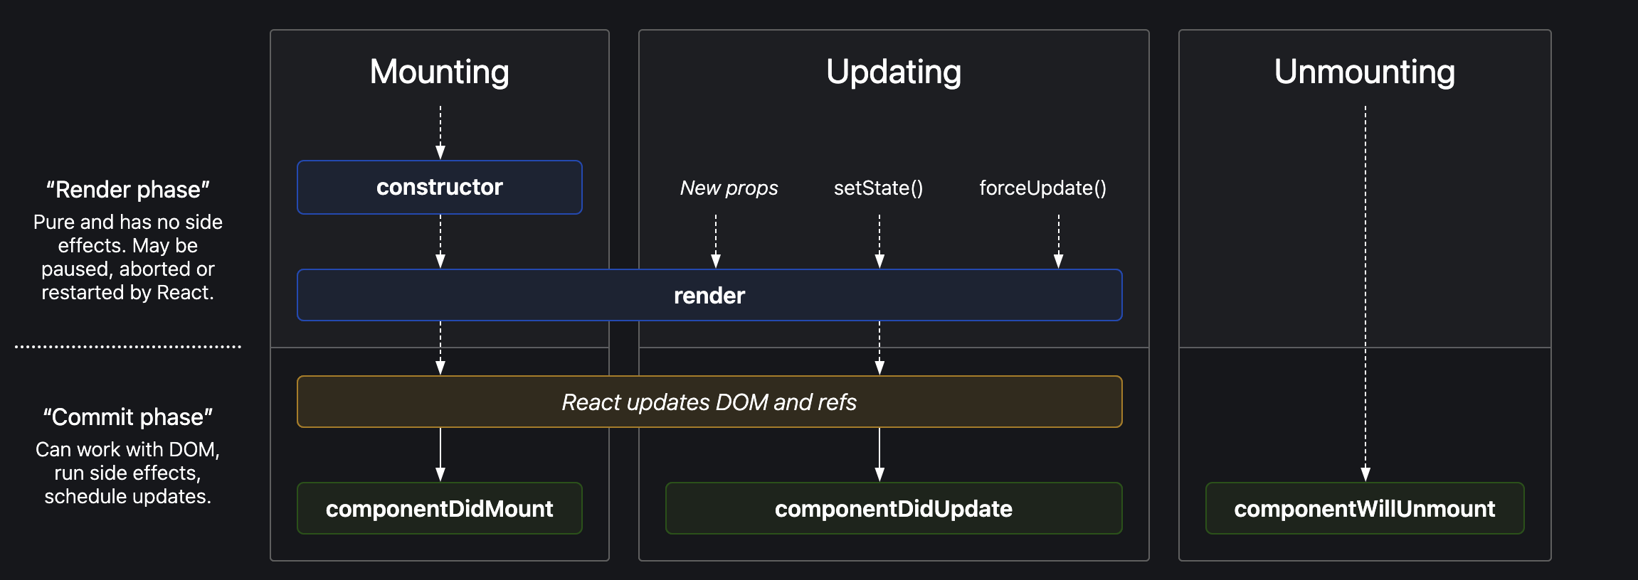The width and height of the screenshot is (1638, 580).
Task: Open the componentDidUpdate box
Action: [x=894, y=508]
